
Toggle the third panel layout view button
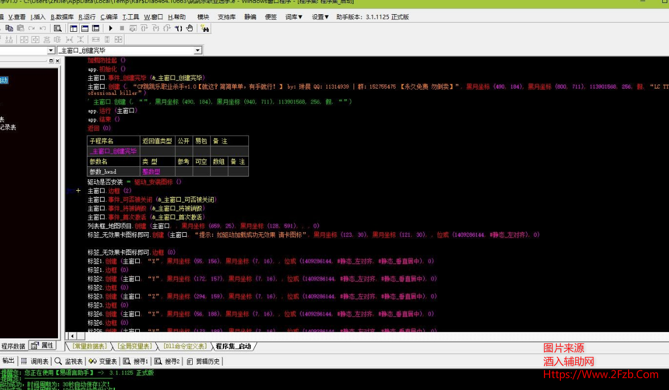click(x=95, y=28)
